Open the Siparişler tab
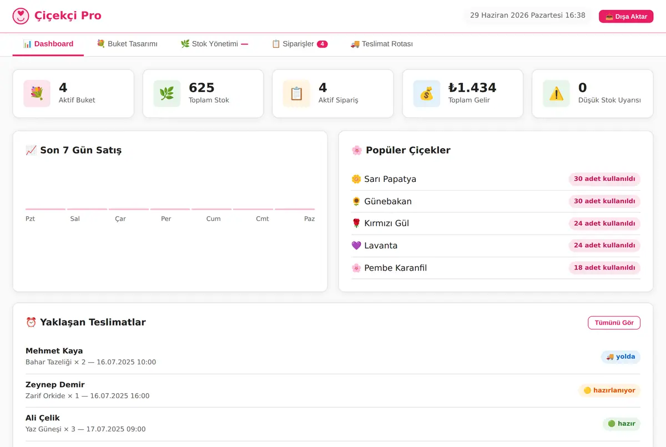Image resolution: width=666 pixels, height=447 pixels. 300,44
